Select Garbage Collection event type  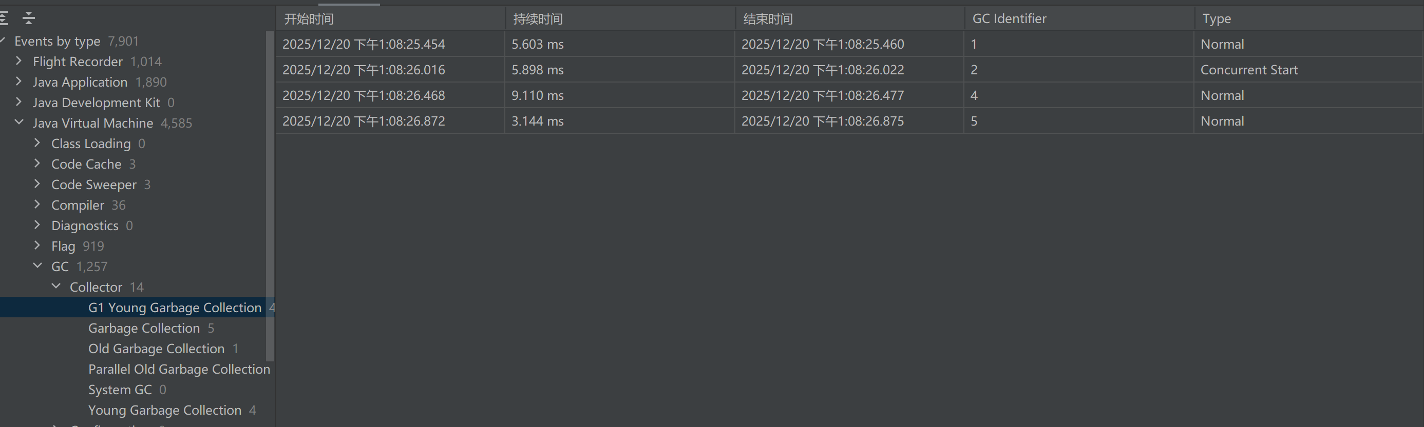click(144, 328)
